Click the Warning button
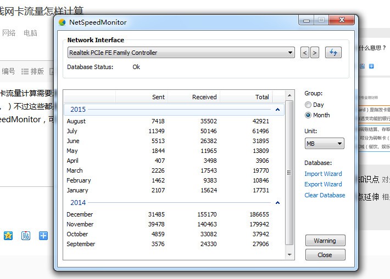Viewport: 390px width, 279px height. coord(325,241)
